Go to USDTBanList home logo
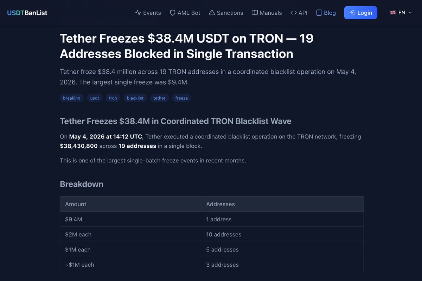422x281 pixels. coord(27,13)
